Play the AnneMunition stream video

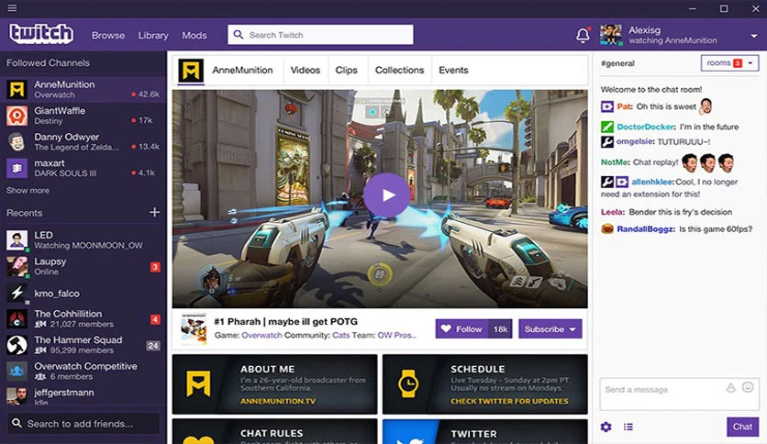coord(386,194)
